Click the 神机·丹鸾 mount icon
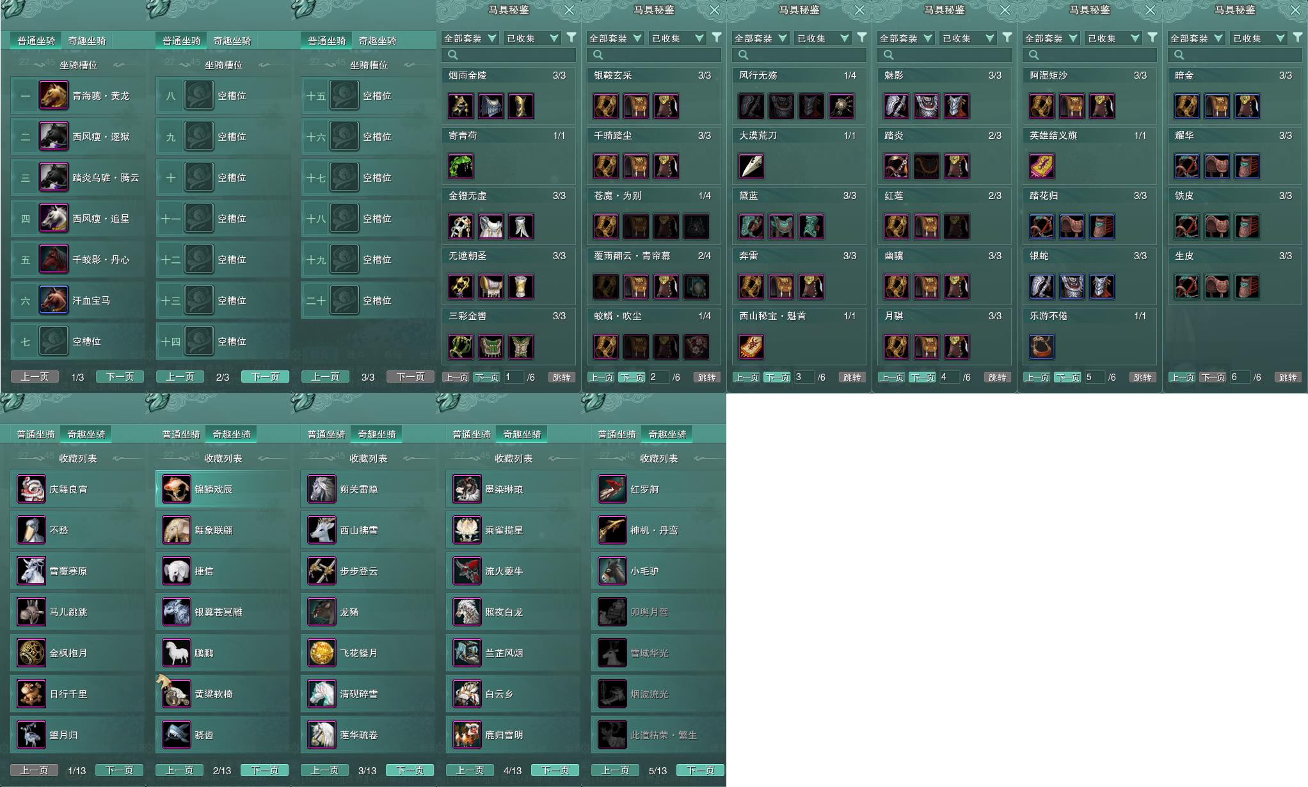The image size is (1308, 787). [x=612, y=530]
